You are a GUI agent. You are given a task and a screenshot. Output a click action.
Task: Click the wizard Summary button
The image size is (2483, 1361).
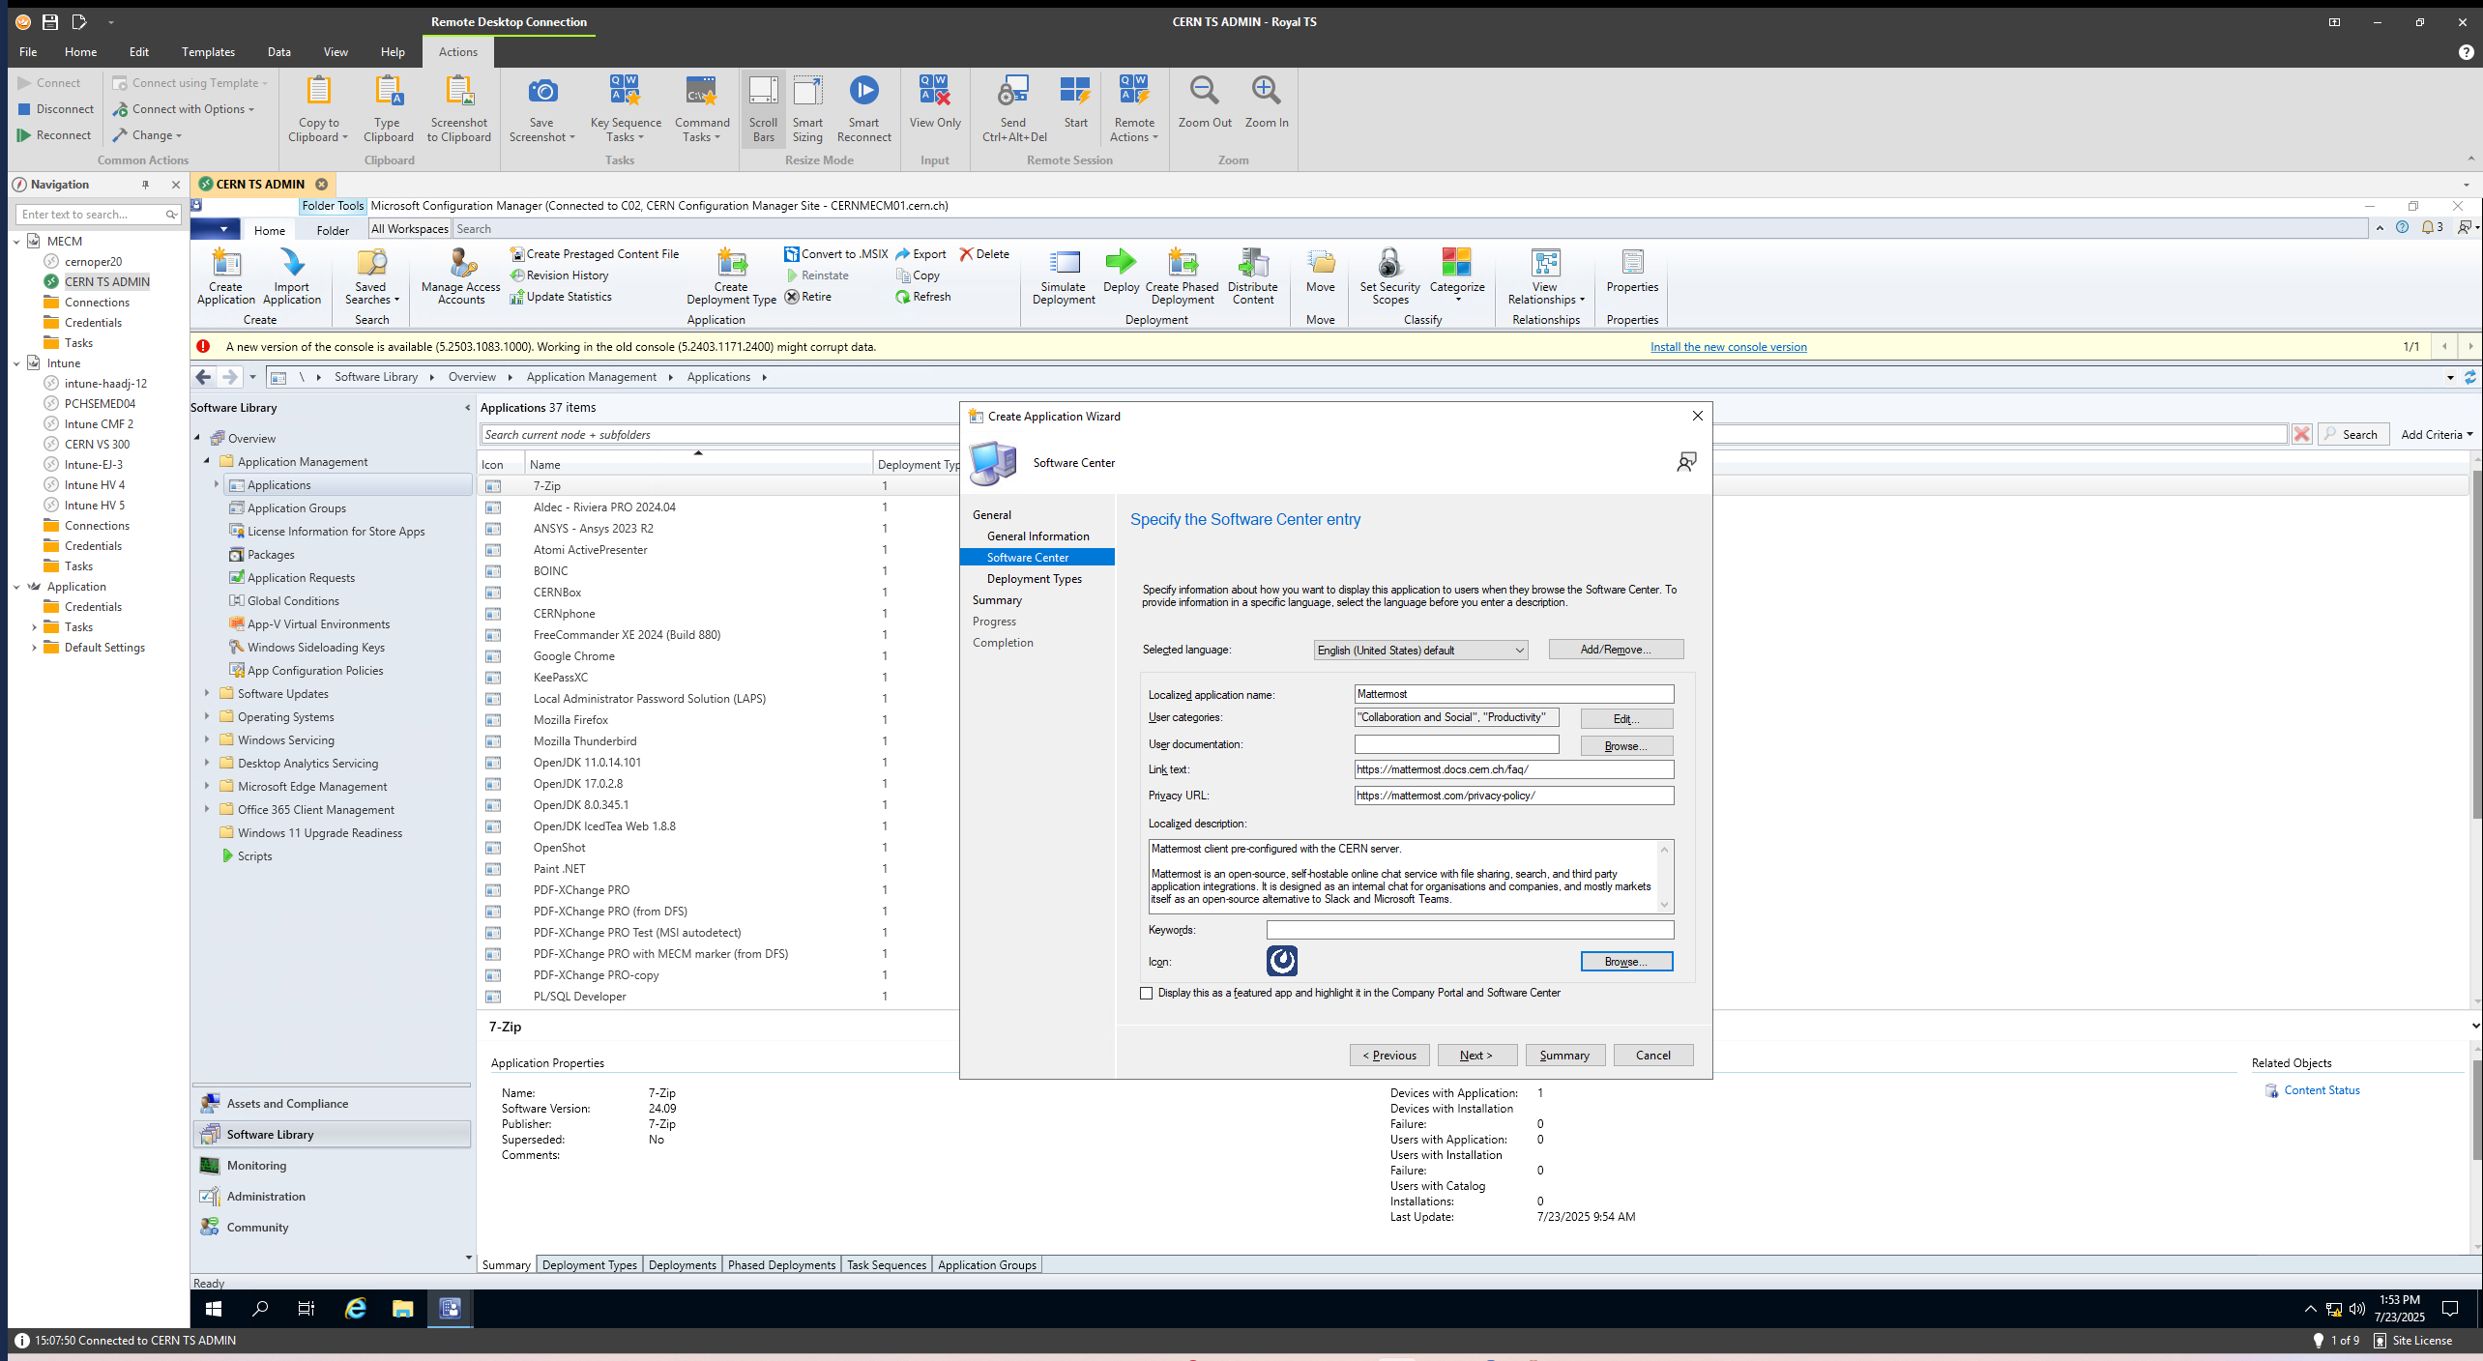tap(1564, 1056)
